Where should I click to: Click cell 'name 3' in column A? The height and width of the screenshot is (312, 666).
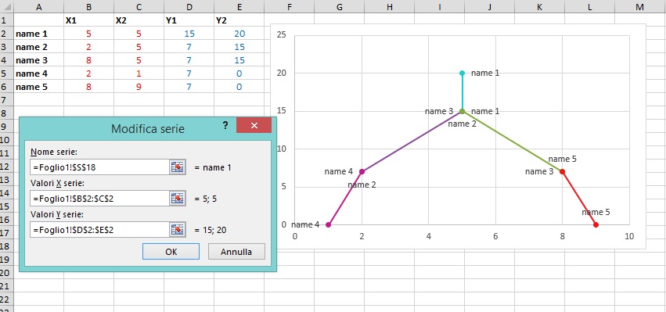click(x=39, y=60)
